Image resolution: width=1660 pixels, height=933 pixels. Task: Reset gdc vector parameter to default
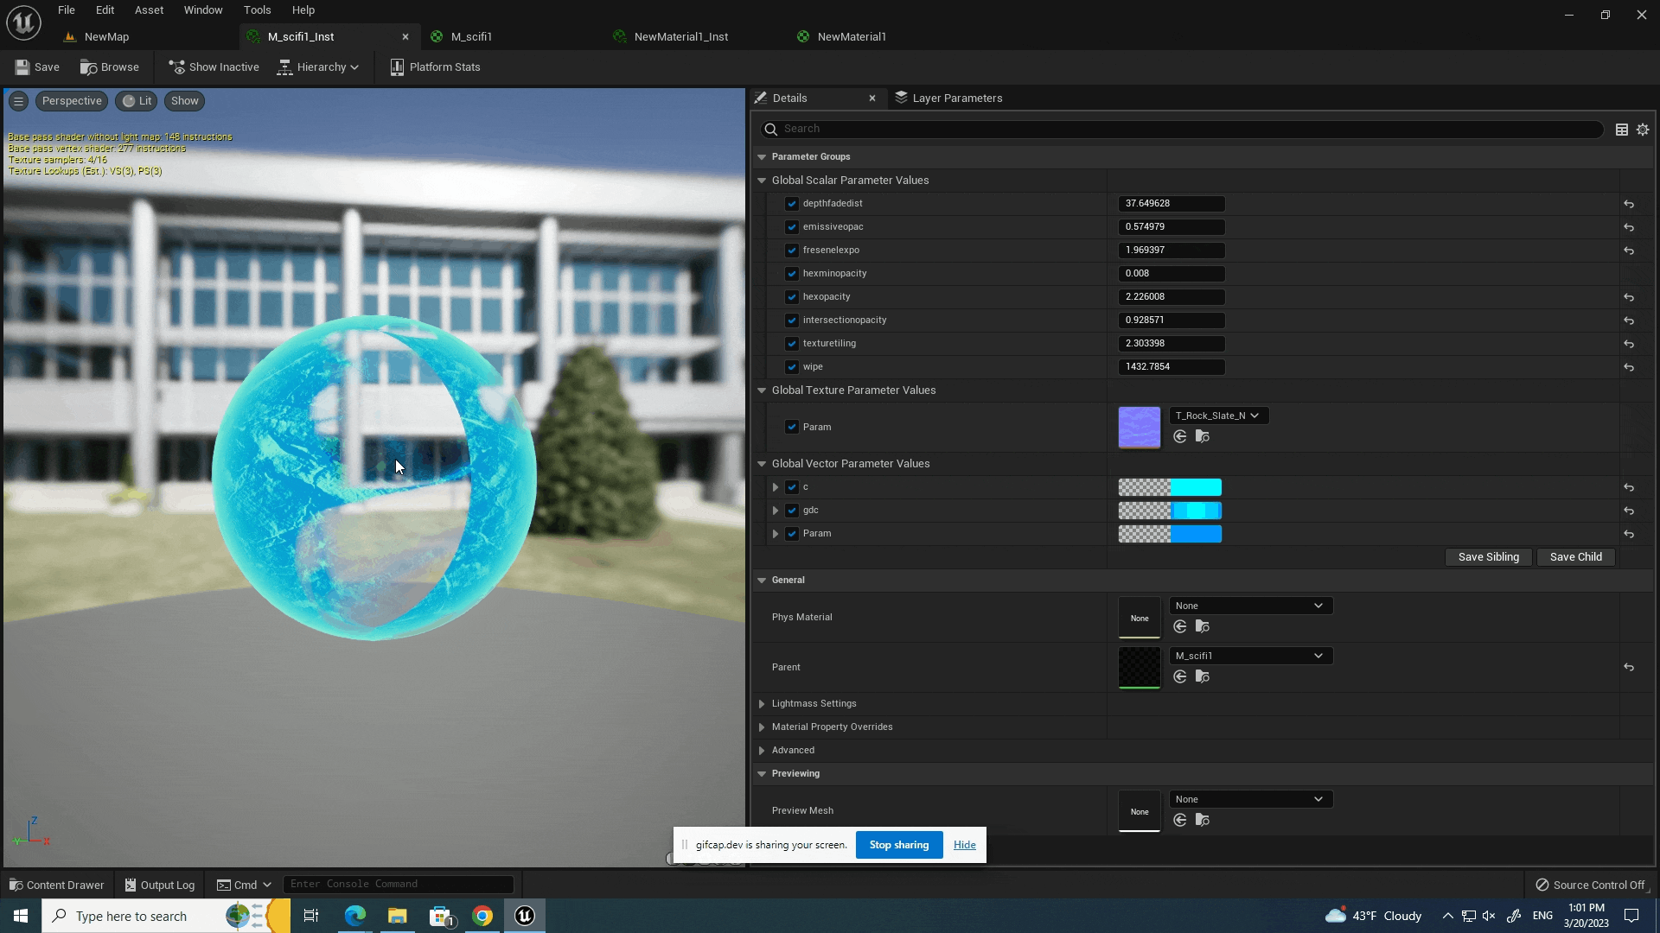tap(1629, 511)
